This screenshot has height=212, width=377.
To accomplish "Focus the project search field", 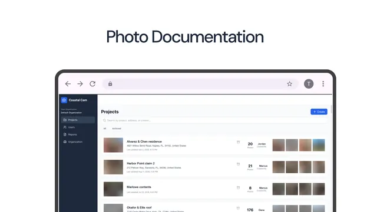I will pyautogui.click(x=214, y=120).
